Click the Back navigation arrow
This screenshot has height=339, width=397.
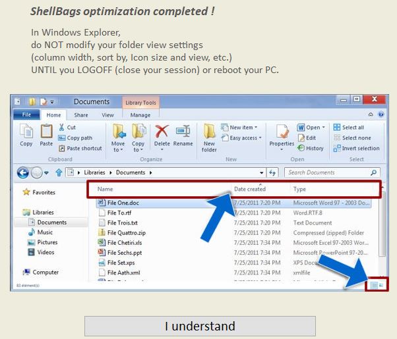click(23, 173)
